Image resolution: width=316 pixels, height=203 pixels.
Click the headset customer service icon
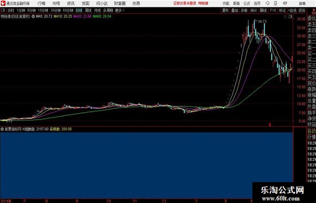[x=268, y=3]
